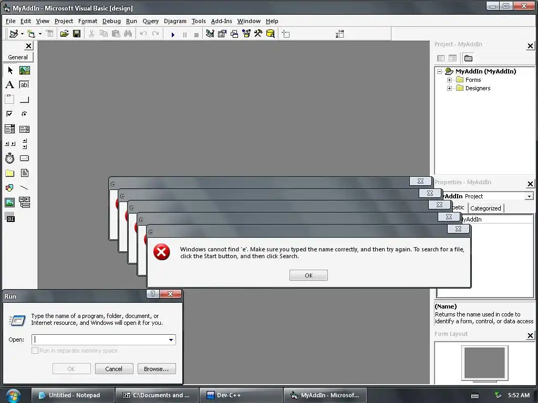
Task: Open the Add-Ins menu
Action: click(x=221, y=21)
